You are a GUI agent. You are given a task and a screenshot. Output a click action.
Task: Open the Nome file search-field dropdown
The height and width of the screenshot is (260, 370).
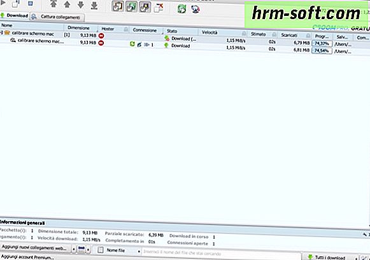click(139, 252)
